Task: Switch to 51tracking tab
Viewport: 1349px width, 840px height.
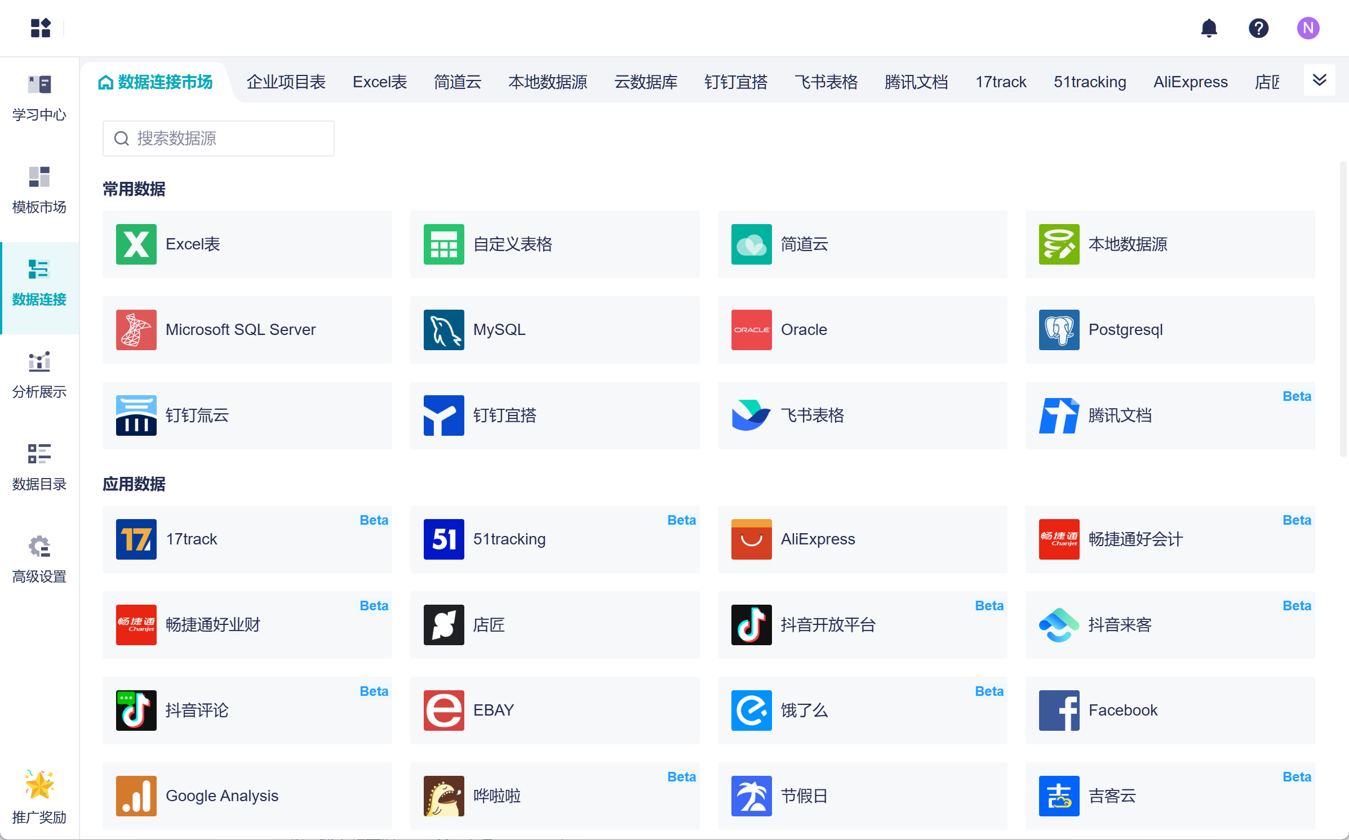Action: pyautogui.click(x=1090, y=82)
